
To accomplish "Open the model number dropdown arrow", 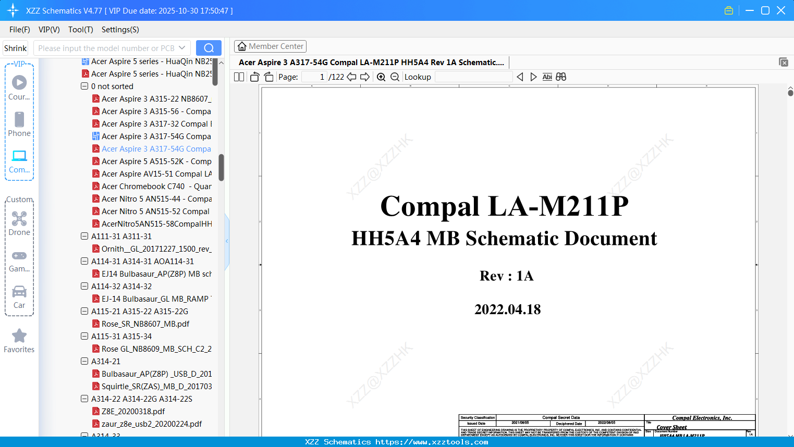I will pos(182,48).
